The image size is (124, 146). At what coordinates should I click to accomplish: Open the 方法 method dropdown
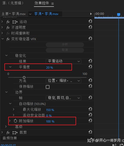click(64, 81)
